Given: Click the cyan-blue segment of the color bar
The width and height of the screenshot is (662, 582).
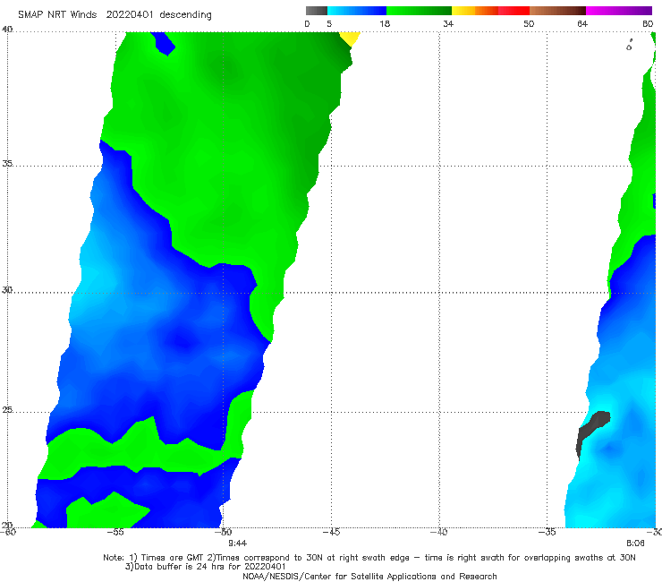Looking at the screenshot, I should [x=357, y=11].
